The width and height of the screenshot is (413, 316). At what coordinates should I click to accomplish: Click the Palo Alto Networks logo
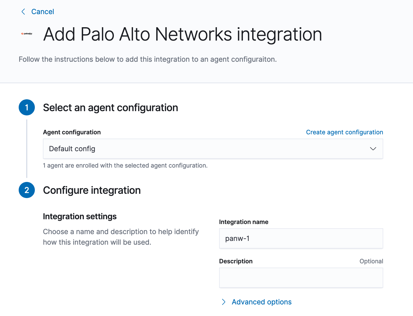[x=27, y=34]
